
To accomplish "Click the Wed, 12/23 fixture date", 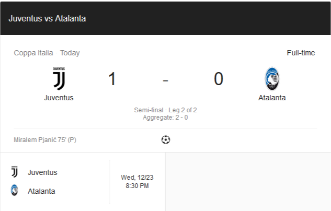I will tap(137, 178).
